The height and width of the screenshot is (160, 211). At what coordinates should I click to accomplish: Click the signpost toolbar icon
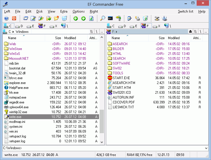[x=118, y=18]
